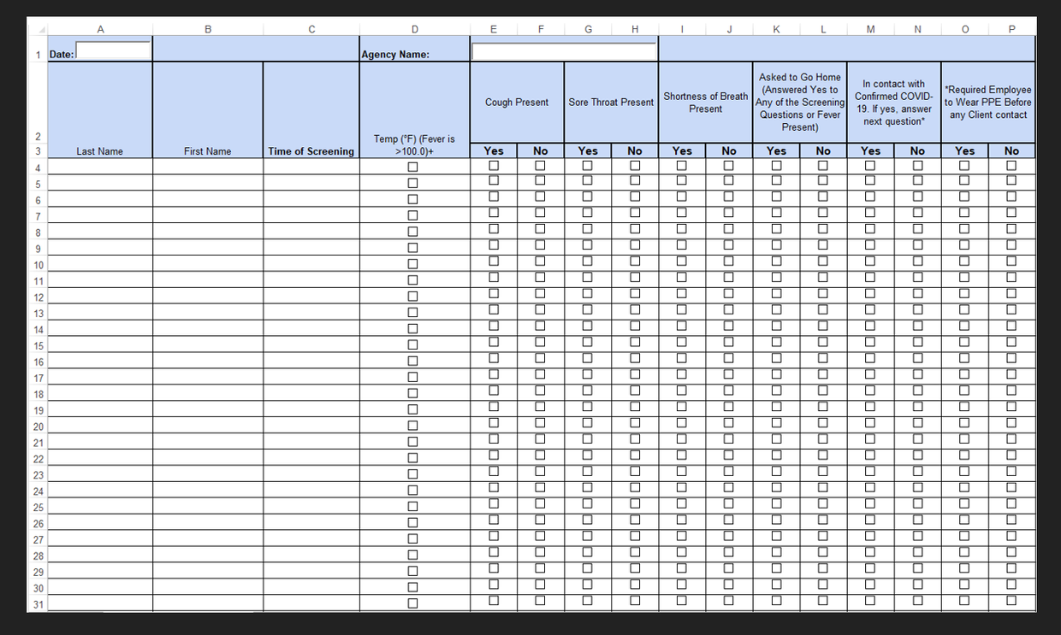Check the fever Temp checkbox in row 4

click(412, 167)
